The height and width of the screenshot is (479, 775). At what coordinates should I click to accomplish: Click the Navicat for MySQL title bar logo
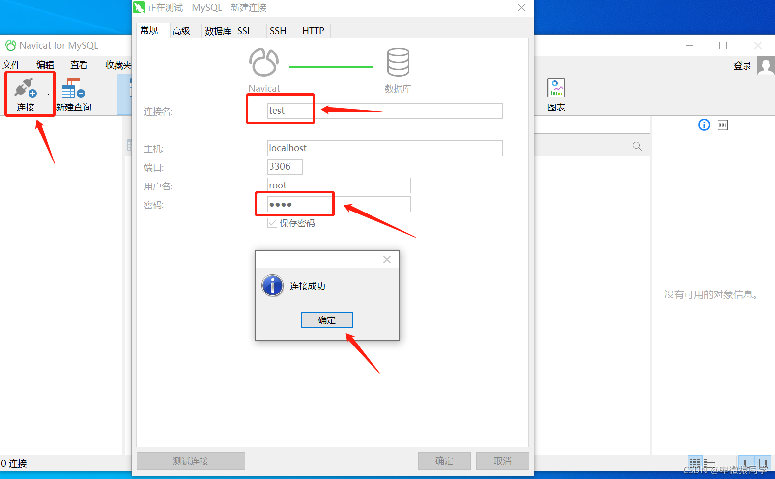[x=11, y=45]
